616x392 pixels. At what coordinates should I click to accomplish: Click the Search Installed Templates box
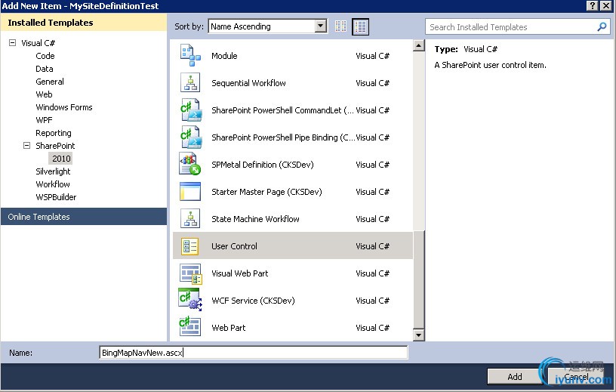tap(518, 26)
